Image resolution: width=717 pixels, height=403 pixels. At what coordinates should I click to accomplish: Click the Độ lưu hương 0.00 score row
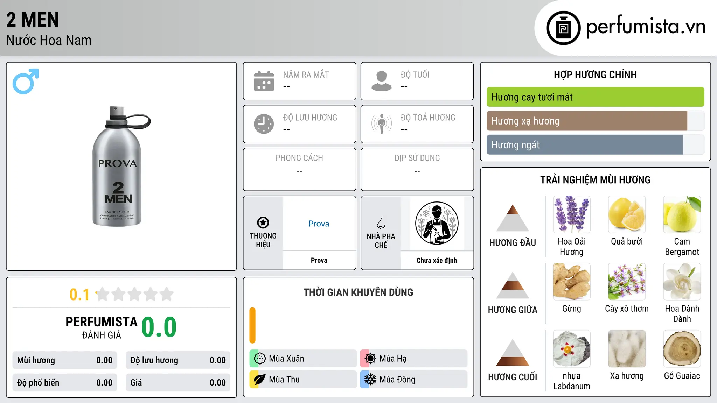pos(178,360)
